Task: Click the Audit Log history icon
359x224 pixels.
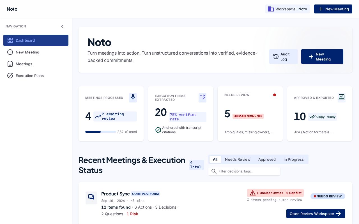Action: (276, 57)
